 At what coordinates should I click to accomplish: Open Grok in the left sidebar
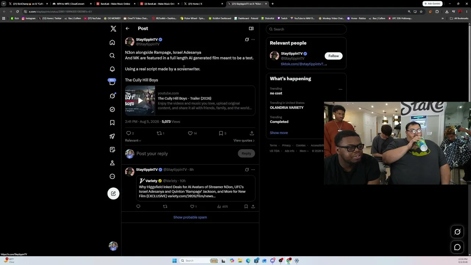[112, 96]
